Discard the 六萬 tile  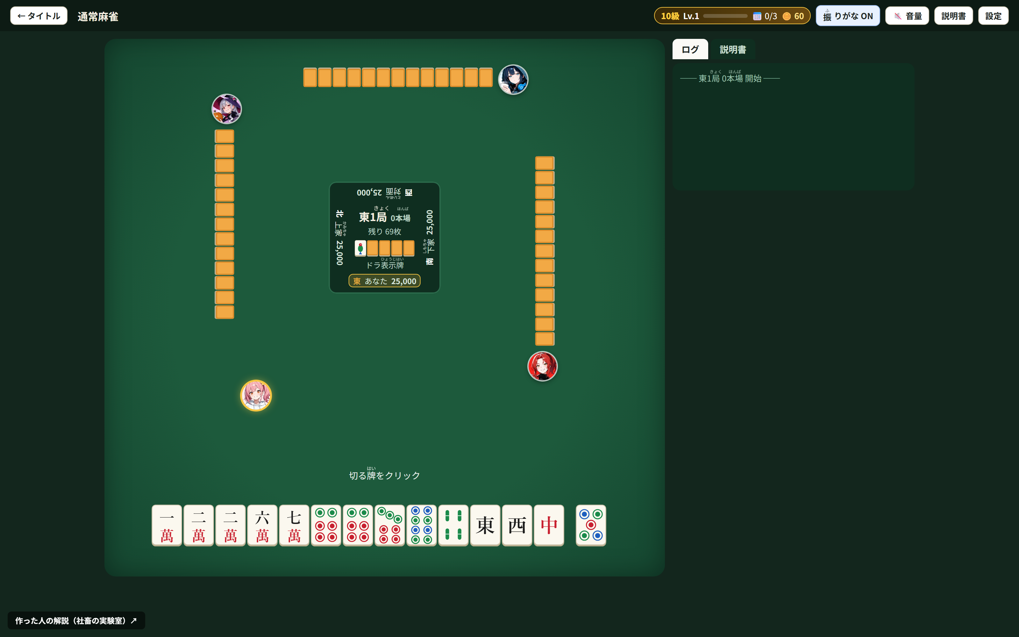262,525
